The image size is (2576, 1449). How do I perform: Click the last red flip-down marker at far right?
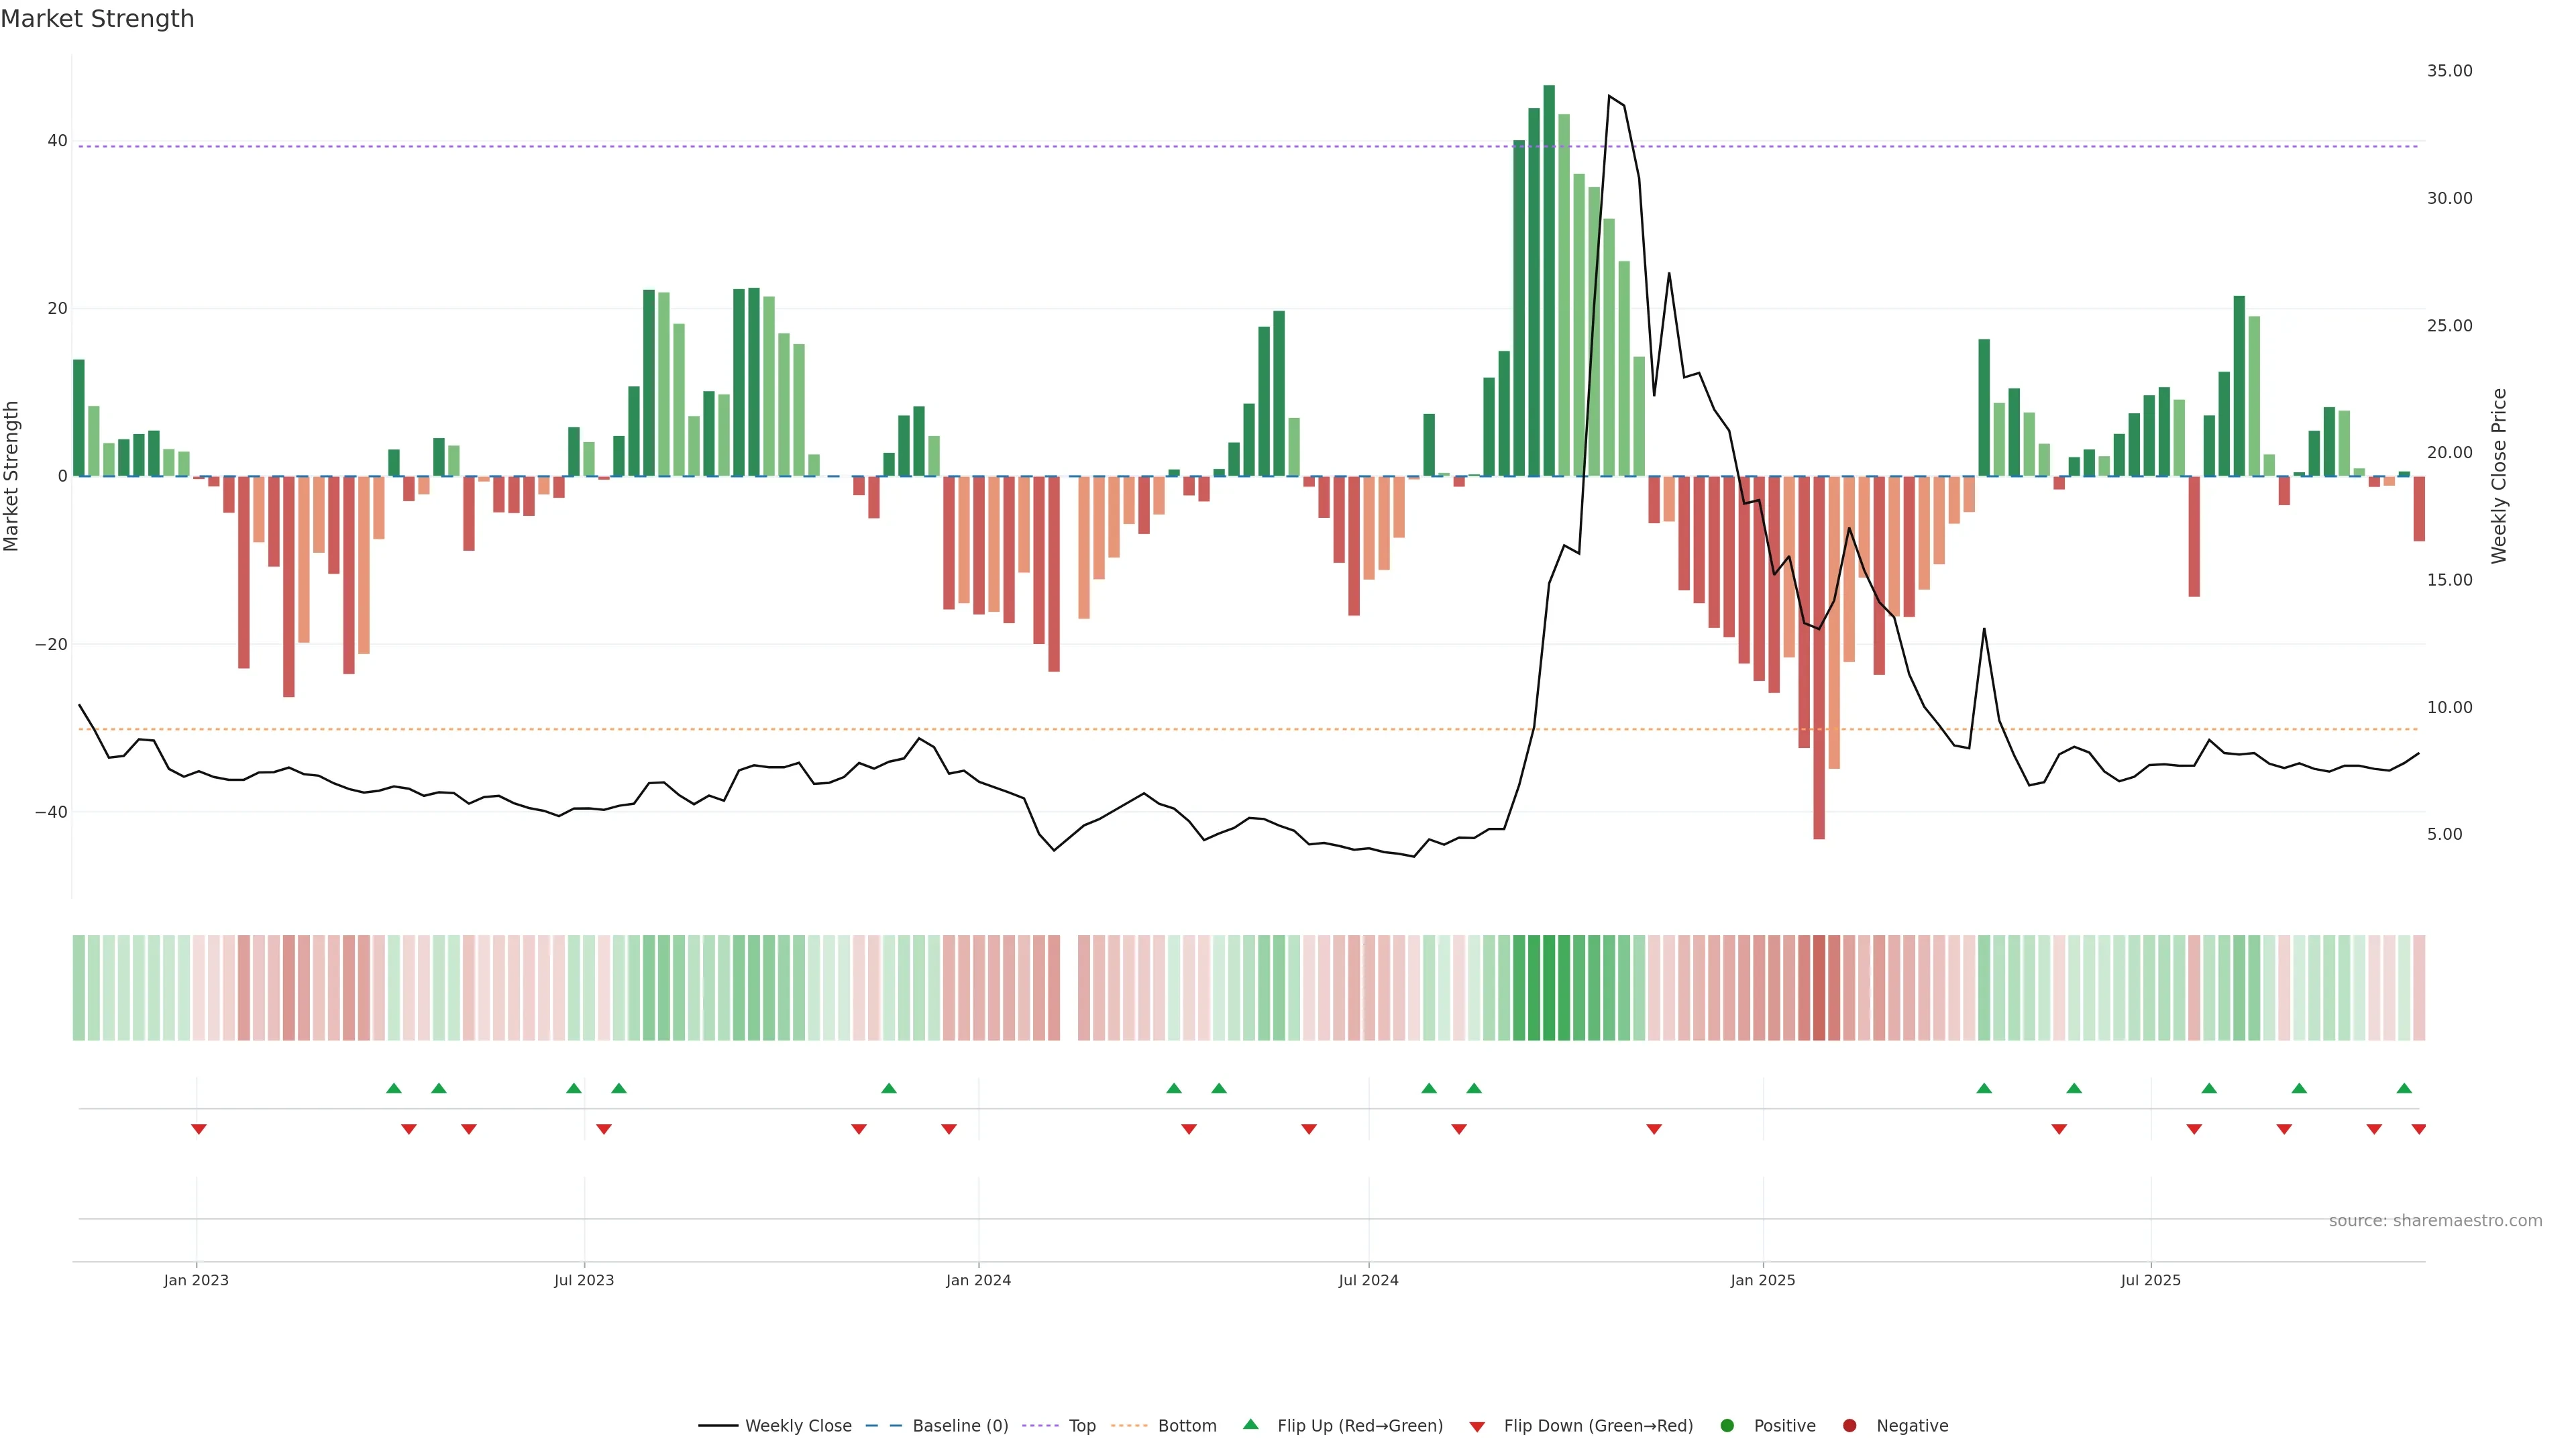(x=2418, y=1129)
